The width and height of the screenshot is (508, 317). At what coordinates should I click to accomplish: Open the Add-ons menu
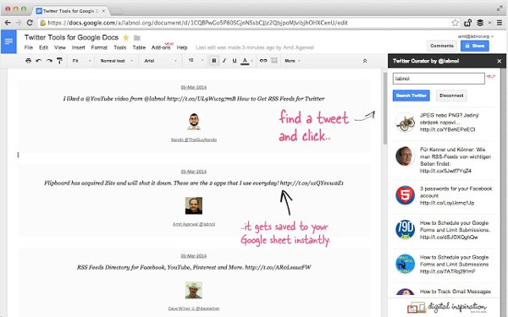tap(161, 47)
